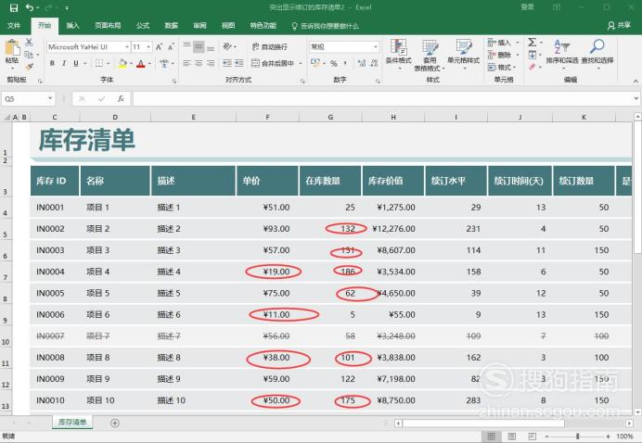Collapse the ribbon
Screen dimensions: 642x443
point(636,81)
